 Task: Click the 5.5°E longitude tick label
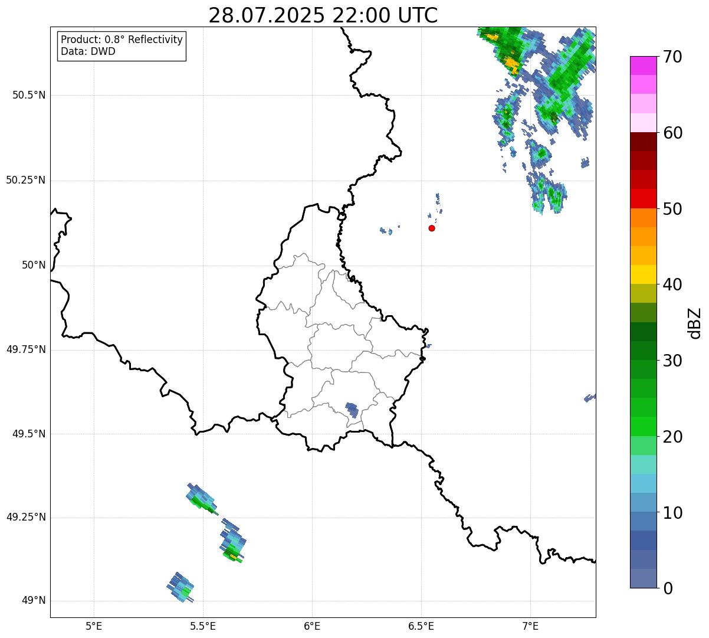click(203, 626)
